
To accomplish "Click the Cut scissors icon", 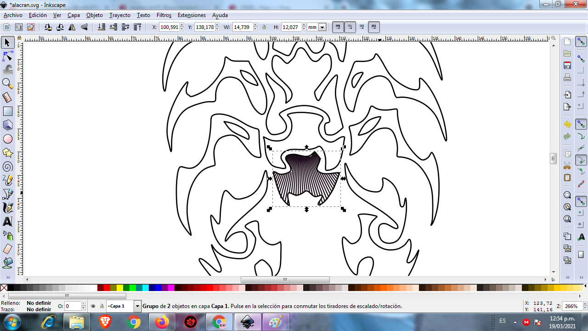I will 567,165.
